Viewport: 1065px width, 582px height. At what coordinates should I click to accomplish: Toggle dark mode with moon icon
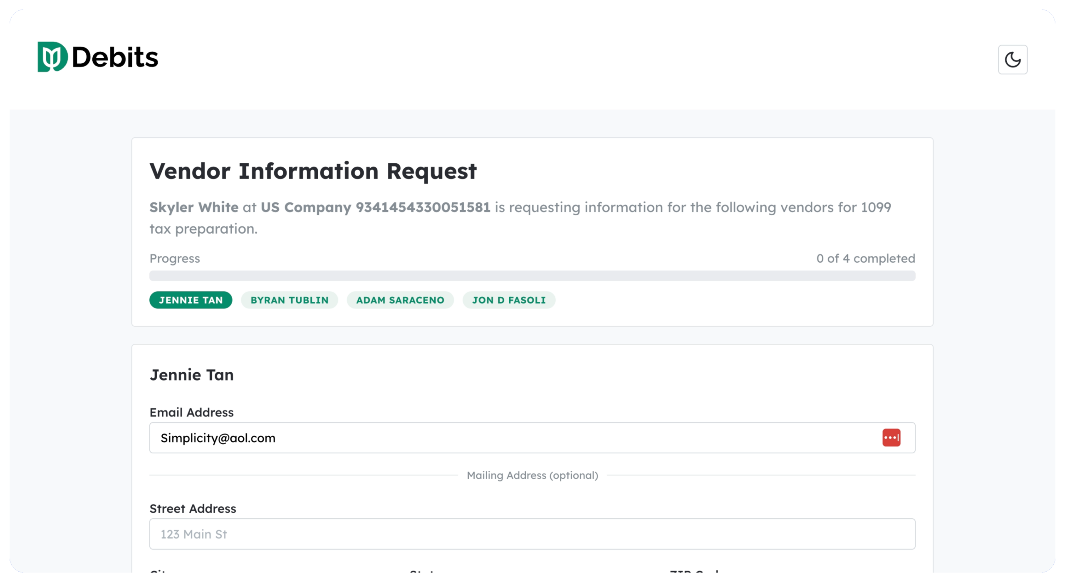pyautogui.click(x=1012, y=60)
